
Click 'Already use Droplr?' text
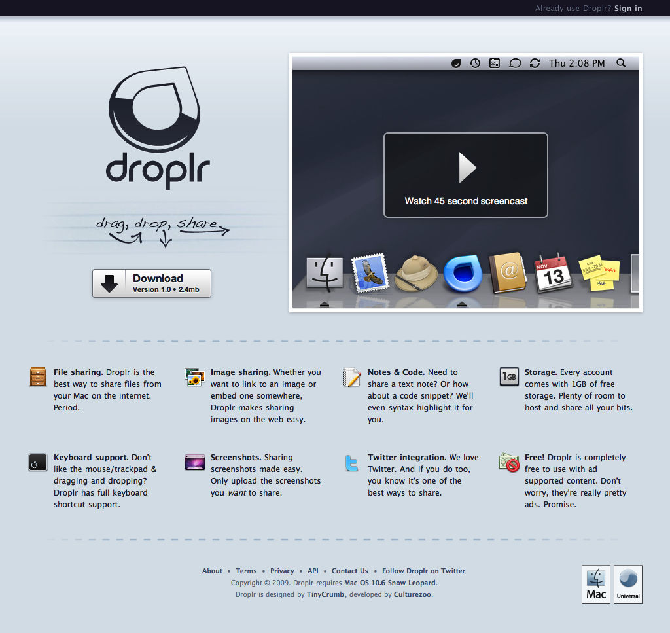tap(573, 8)
